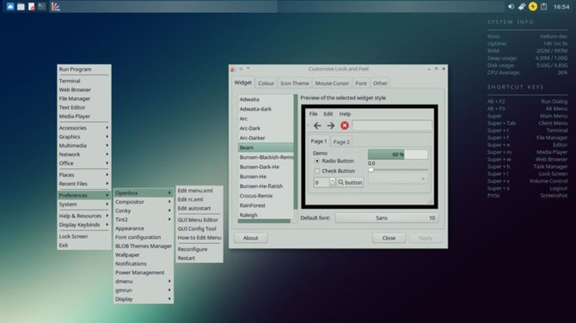Select the Arc-Dark theme
Viewport: 576px width, 323px height.
[x=265, y=128]
